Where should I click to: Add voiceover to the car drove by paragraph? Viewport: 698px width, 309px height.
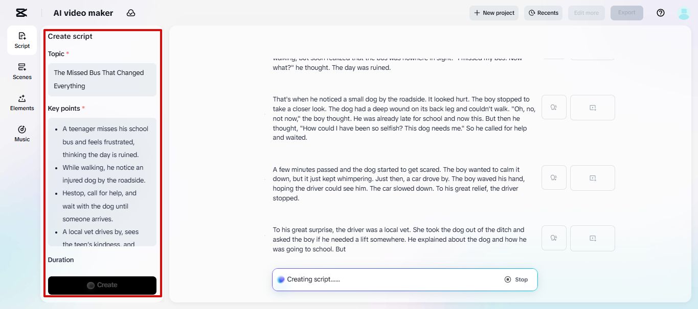click(x=554, y=177)
